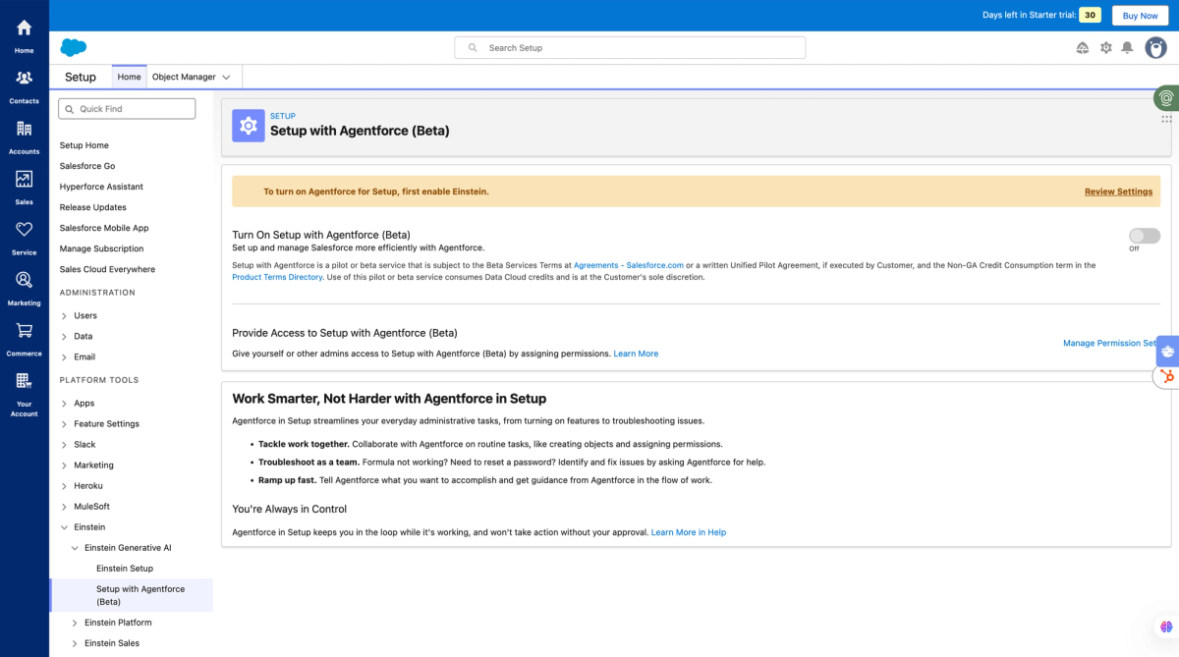Open Home in the left navigation bar
The image size is (1179, 657).
[24, 34]
